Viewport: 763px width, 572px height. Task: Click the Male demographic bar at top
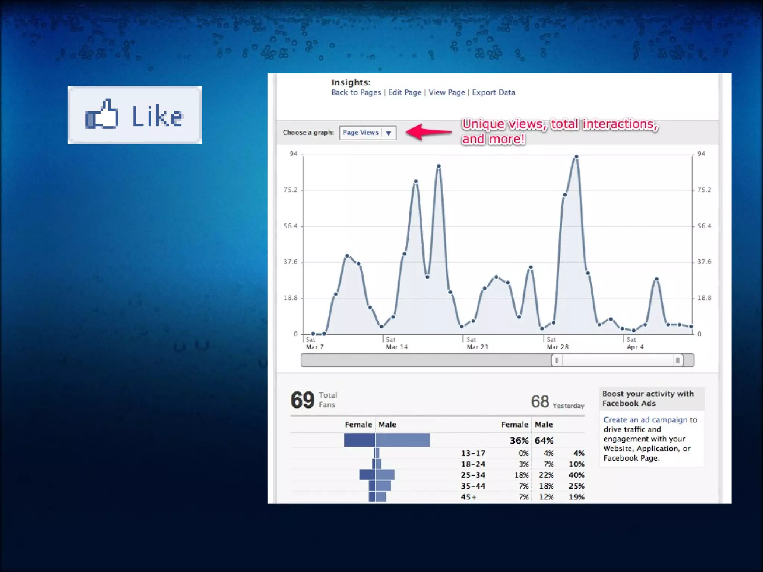pos(403,440)
